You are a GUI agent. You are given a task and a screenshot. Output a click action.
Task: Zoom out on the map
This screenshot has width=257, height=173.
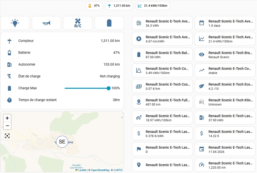coord(7,126)
